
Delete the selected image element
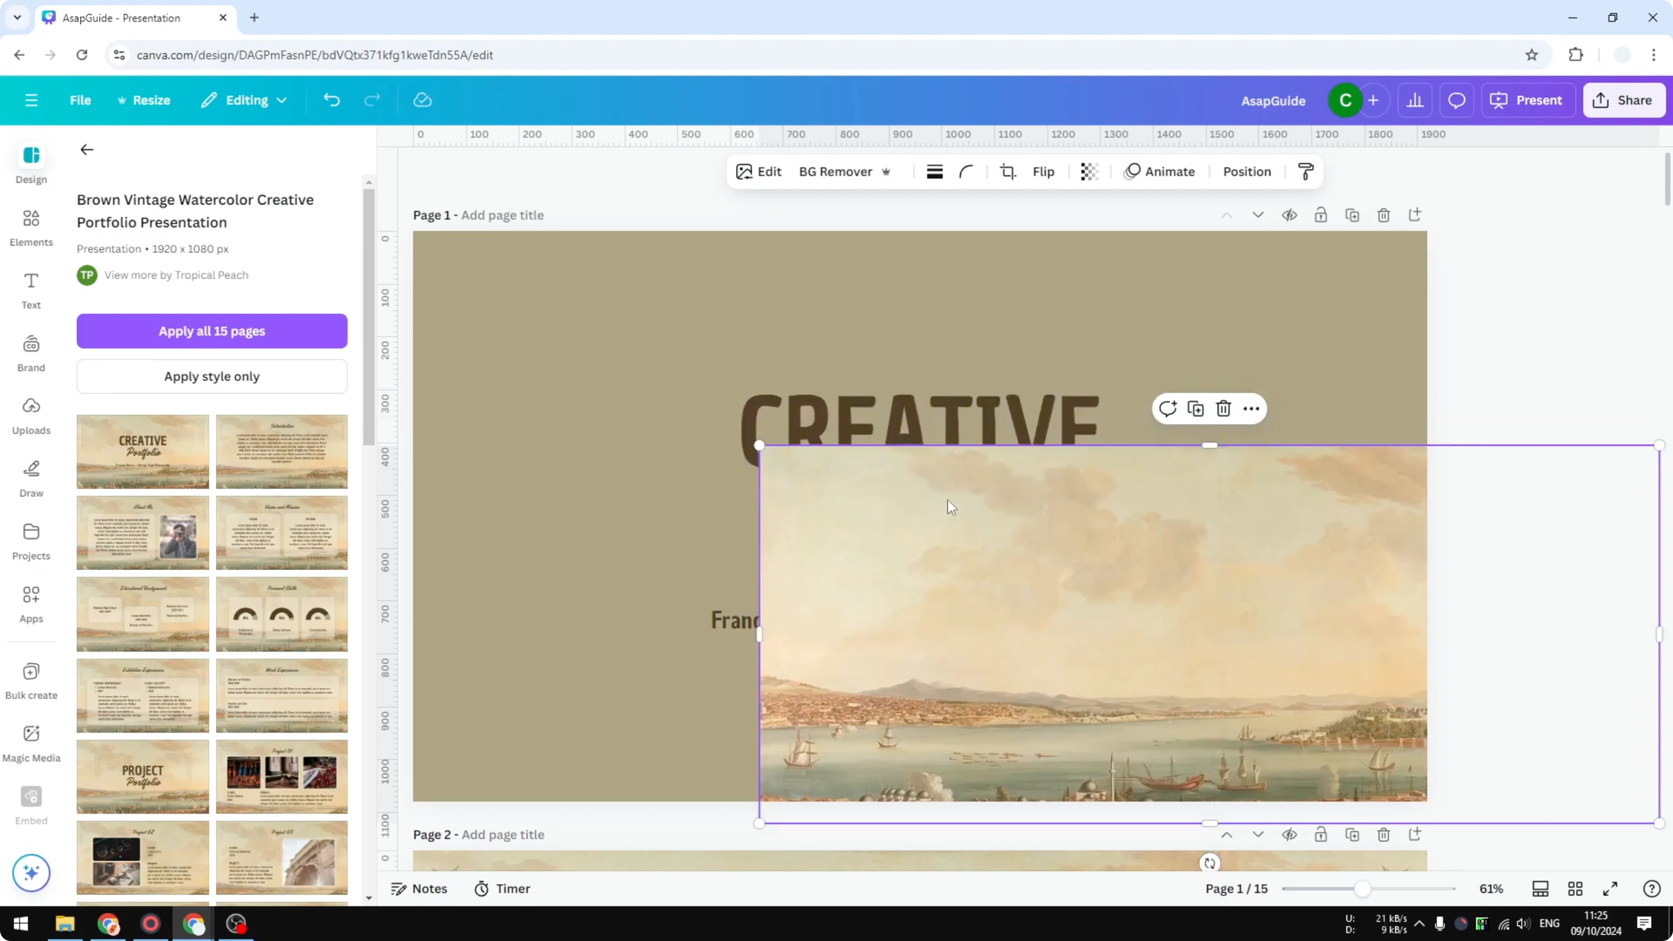pos(1223,409)
